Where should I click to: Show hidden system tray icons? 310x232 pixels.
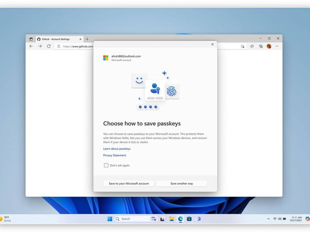point(268,219)
